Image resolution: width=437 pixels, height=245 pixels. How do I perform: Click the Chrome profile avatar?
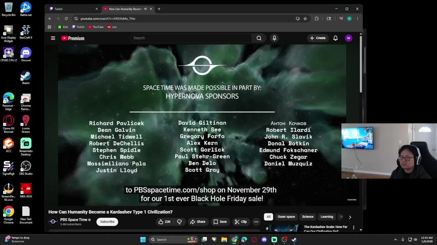click(x=349, y=19)
